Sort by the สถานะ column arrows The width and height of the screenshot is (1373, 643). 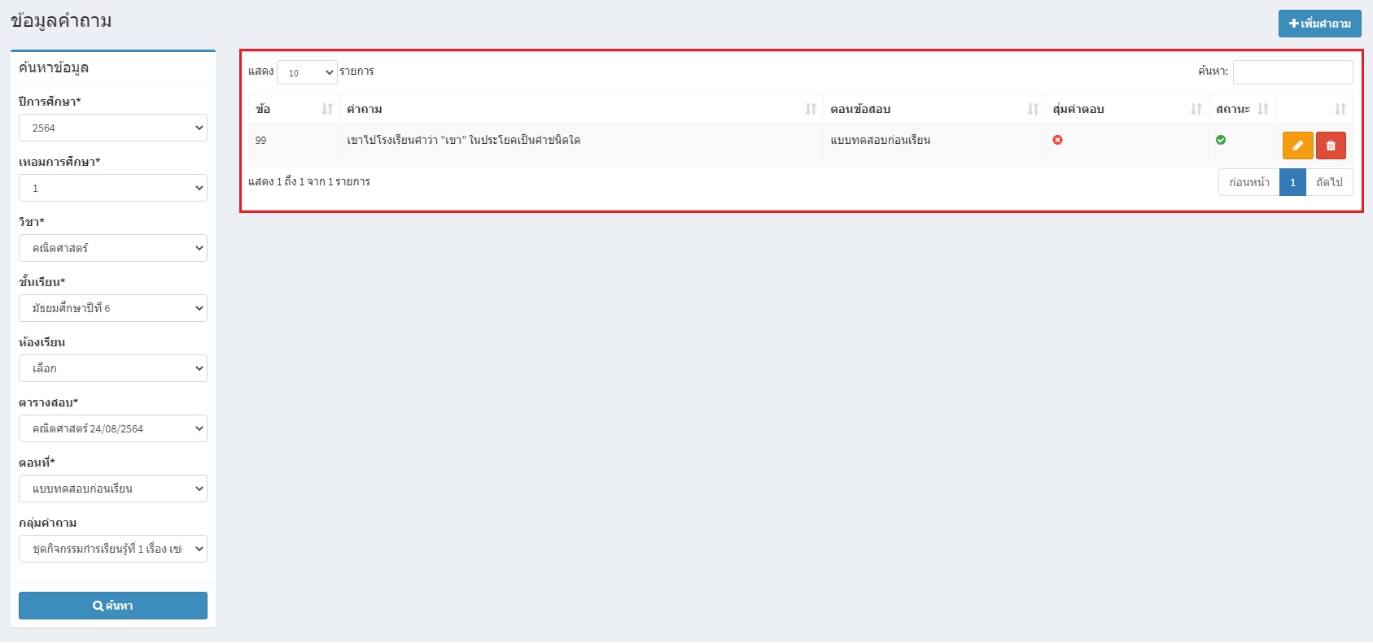click(1263, 109)
